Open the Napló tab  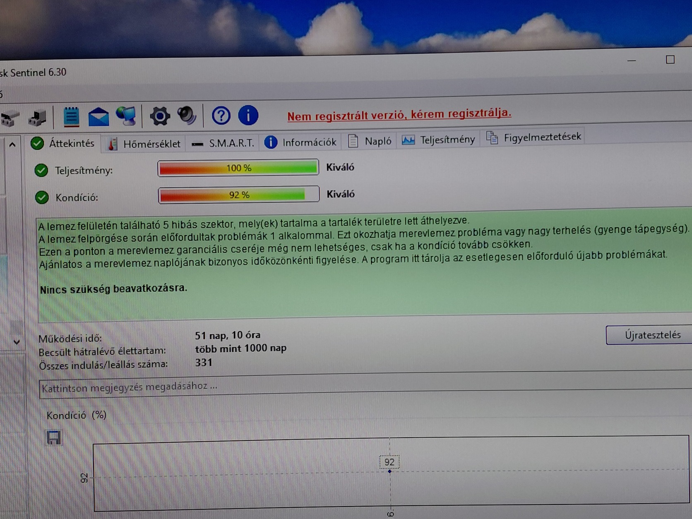click(370, 141)
